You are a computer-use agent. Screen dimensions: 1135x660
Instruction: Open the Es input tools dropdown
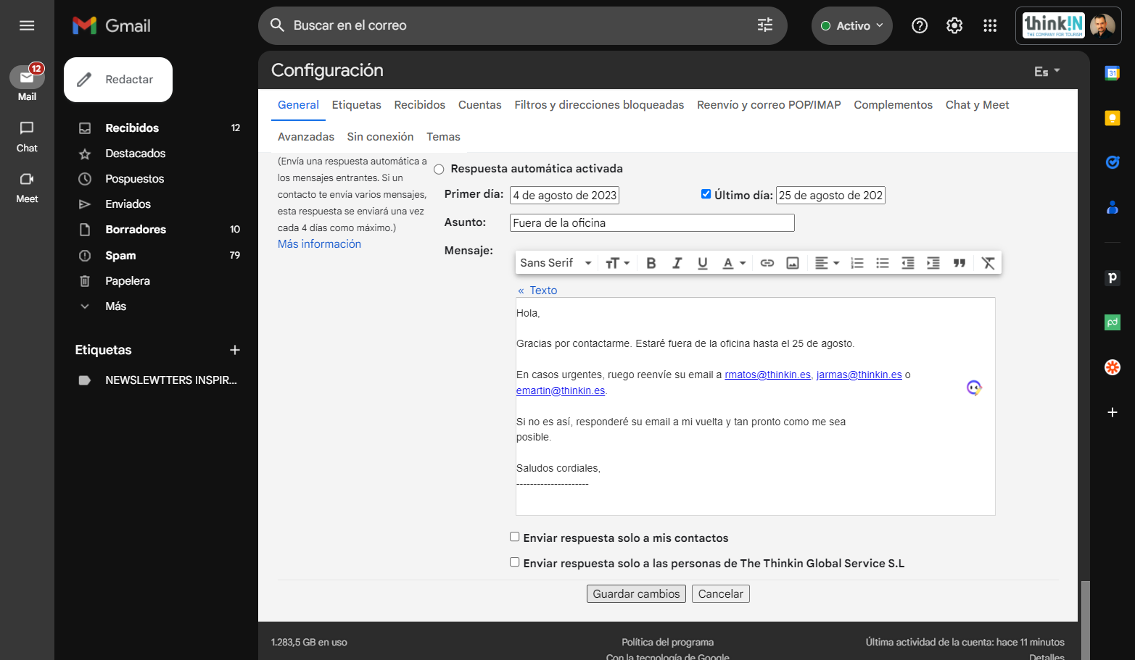1047,71
